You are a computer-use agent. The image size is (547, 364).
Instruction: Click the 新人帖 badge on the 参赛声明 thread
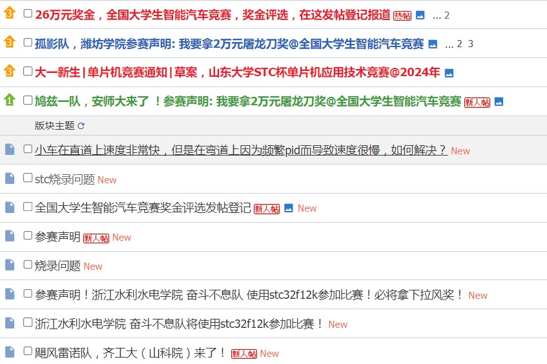[96, 238]
